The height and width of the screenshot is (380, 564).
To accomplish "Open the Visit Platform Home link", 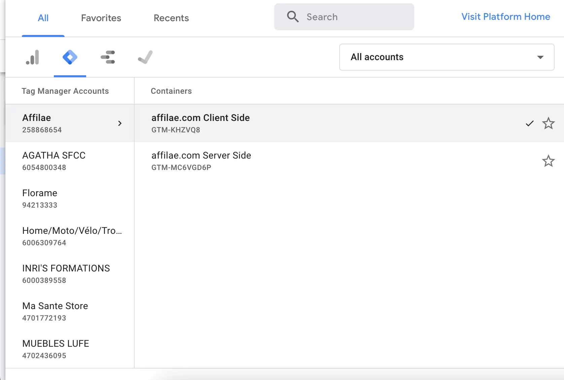I will coord(506,17).
